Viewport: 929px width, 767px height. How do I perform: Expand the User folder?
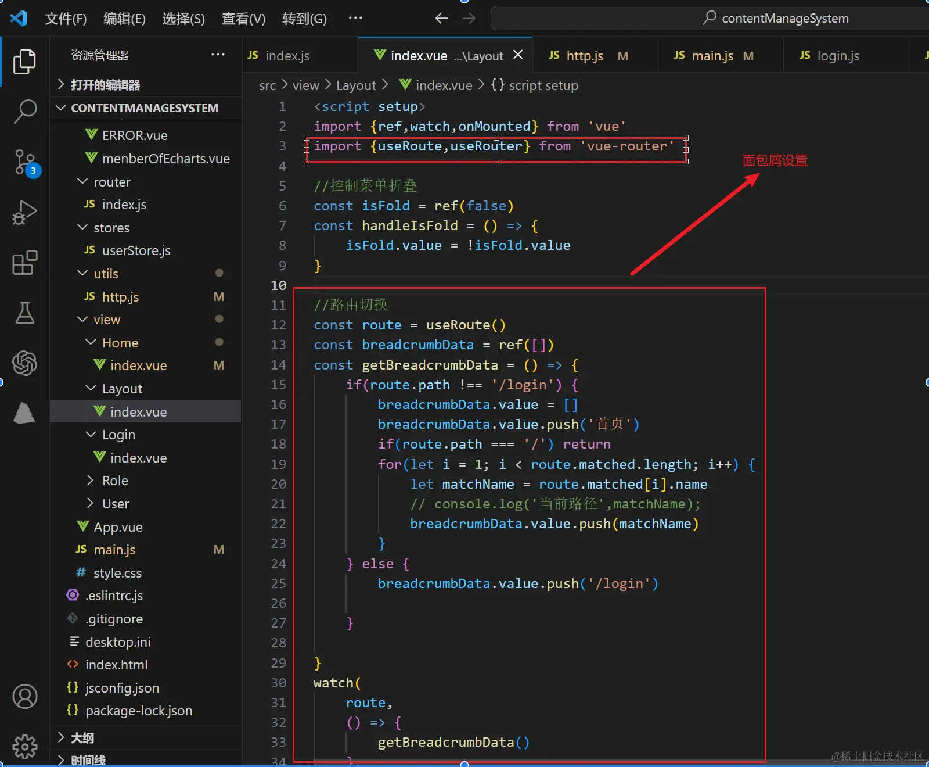[x=116, y=504]
